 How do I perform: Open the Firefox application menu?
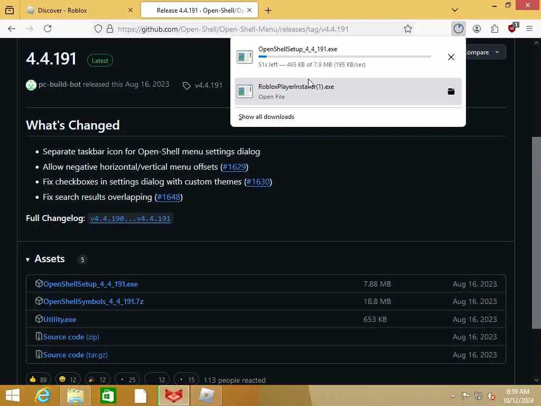pos(529,29)
